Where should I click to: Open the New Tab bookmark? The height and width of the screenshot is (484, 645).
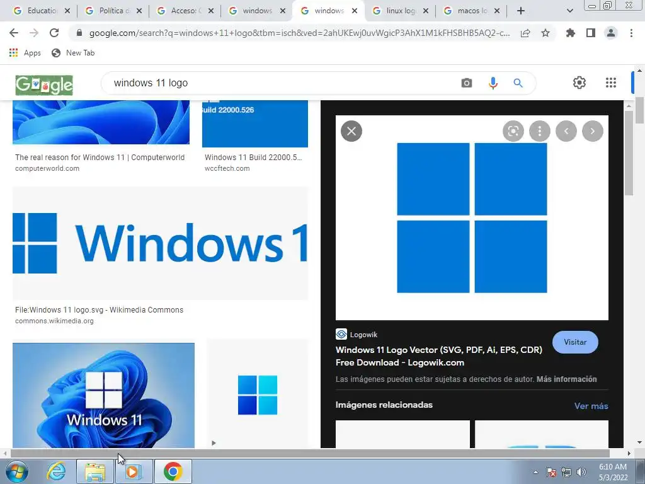(x=73, y=53)
